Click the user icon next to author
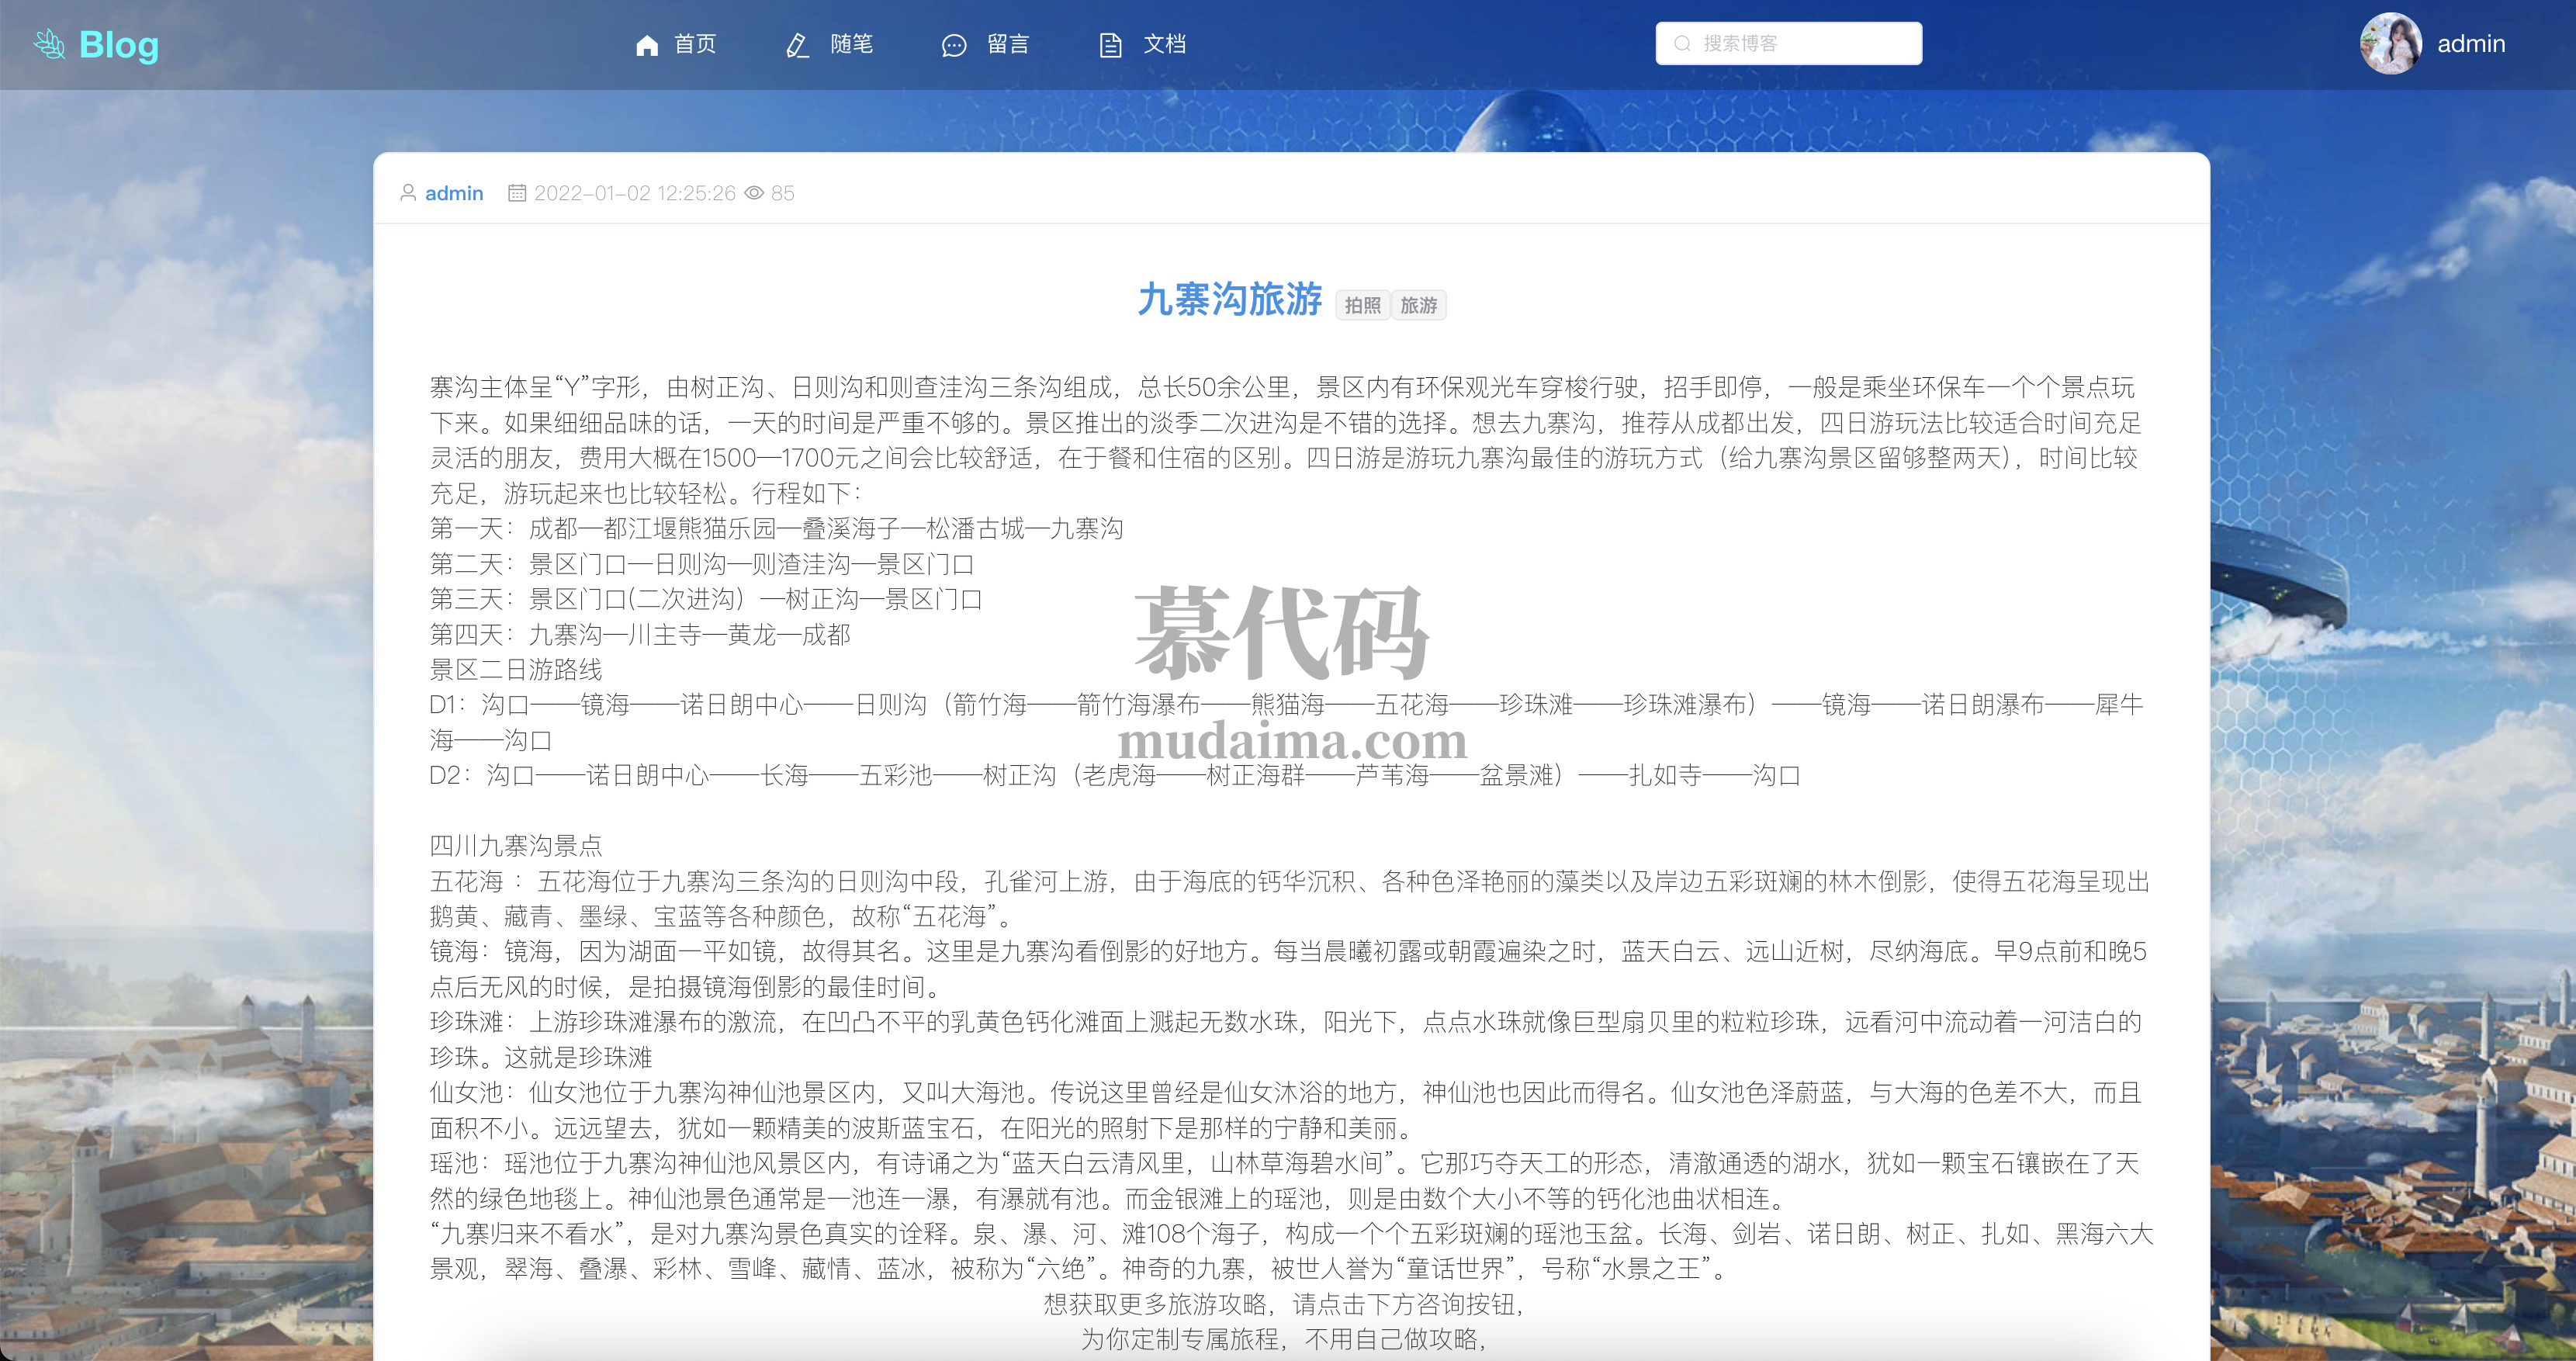The width and height of the screenshot is (2576, 1361). point(408,193)
